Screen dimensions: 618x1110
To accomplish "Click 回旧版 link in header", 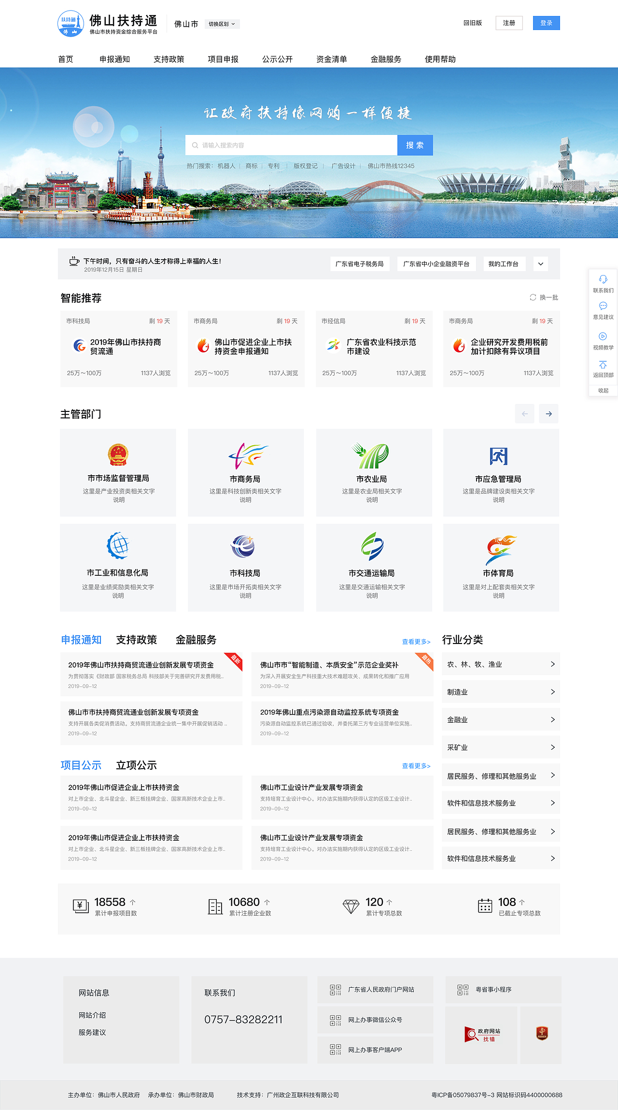I will pos(473,23).
